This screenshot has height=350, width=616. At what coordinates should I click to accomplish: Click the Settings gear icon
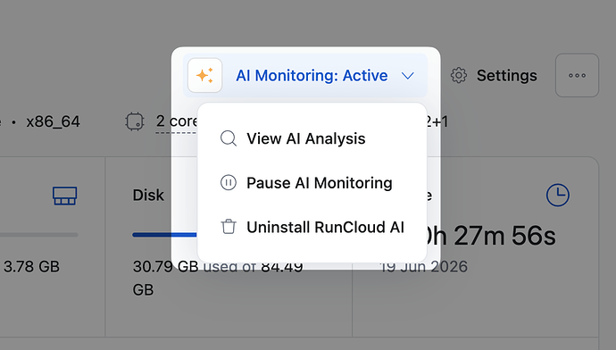[459, 75]
